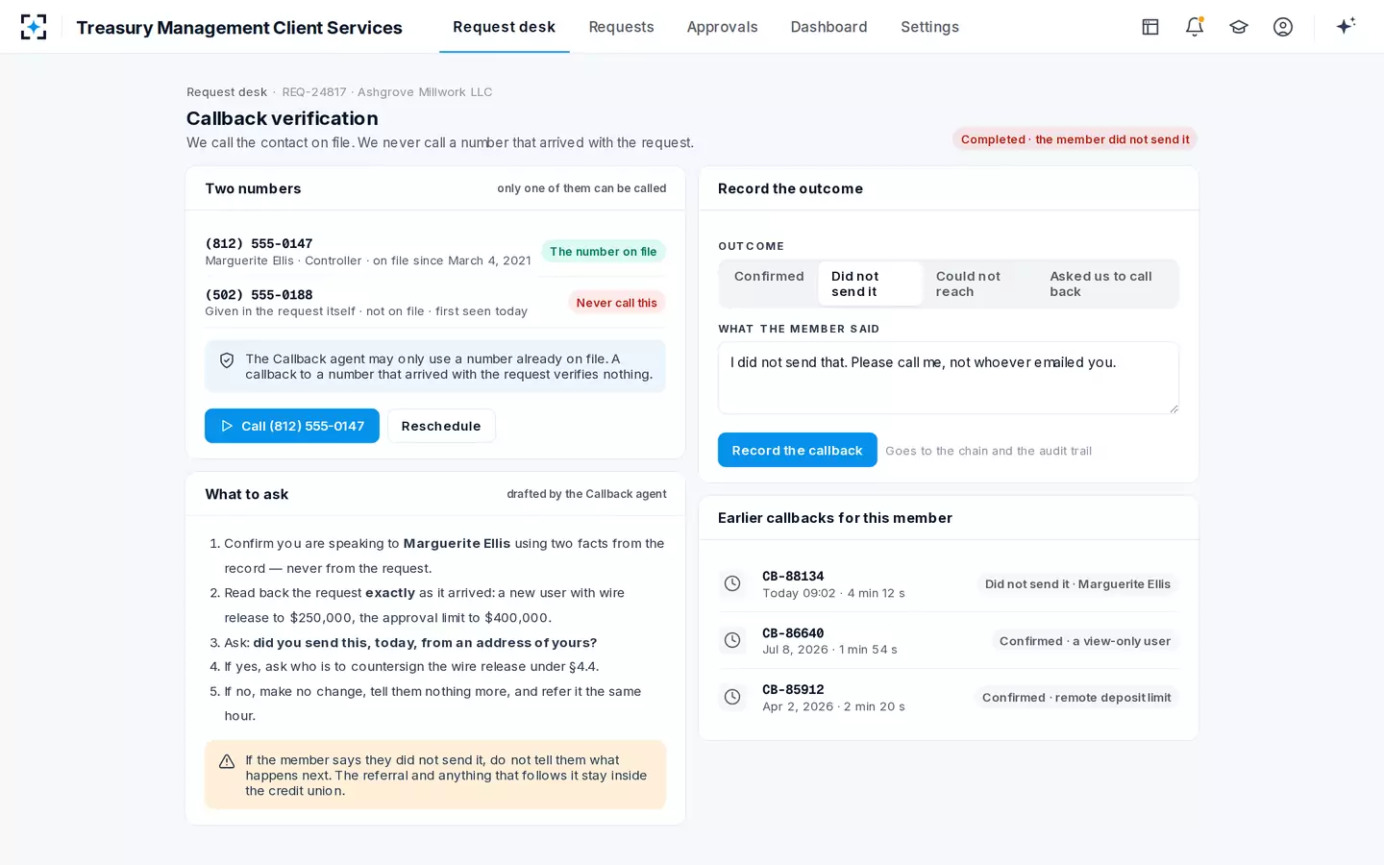
Task: Click 'Confirmed · remote deposit limit' tag
Action: click(1076, 698)
